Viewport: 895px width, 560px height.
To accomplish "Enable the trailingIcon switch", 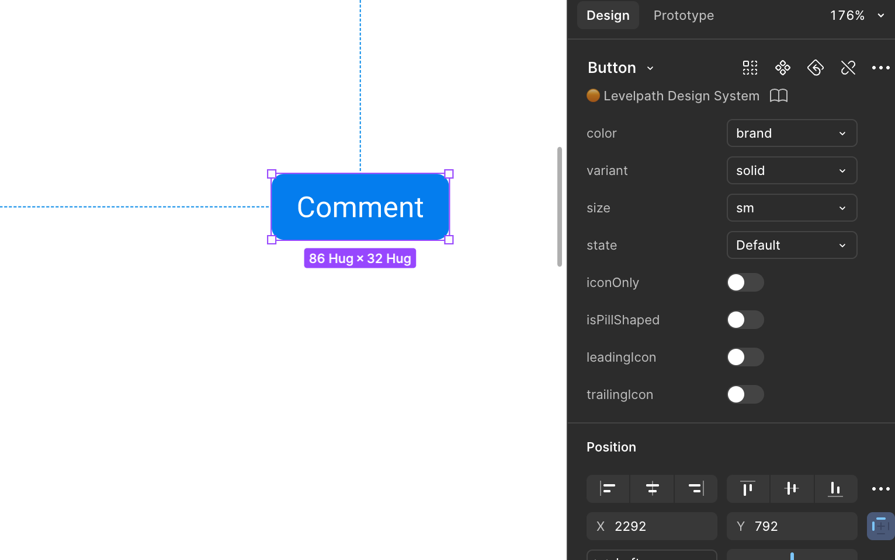I will (745, 394).
